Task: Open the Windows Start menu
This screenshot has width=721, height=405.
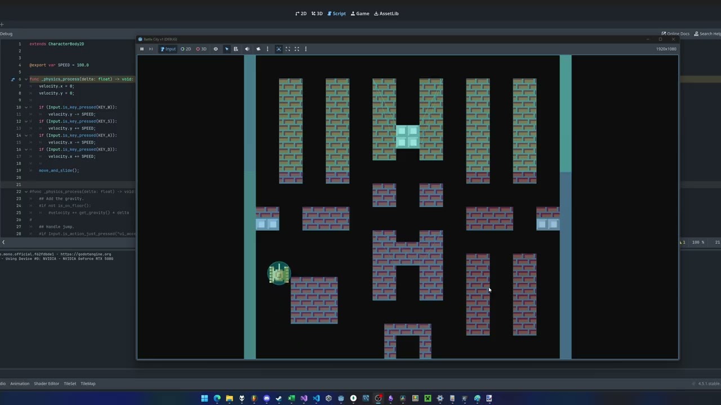Action: (204, 398)
